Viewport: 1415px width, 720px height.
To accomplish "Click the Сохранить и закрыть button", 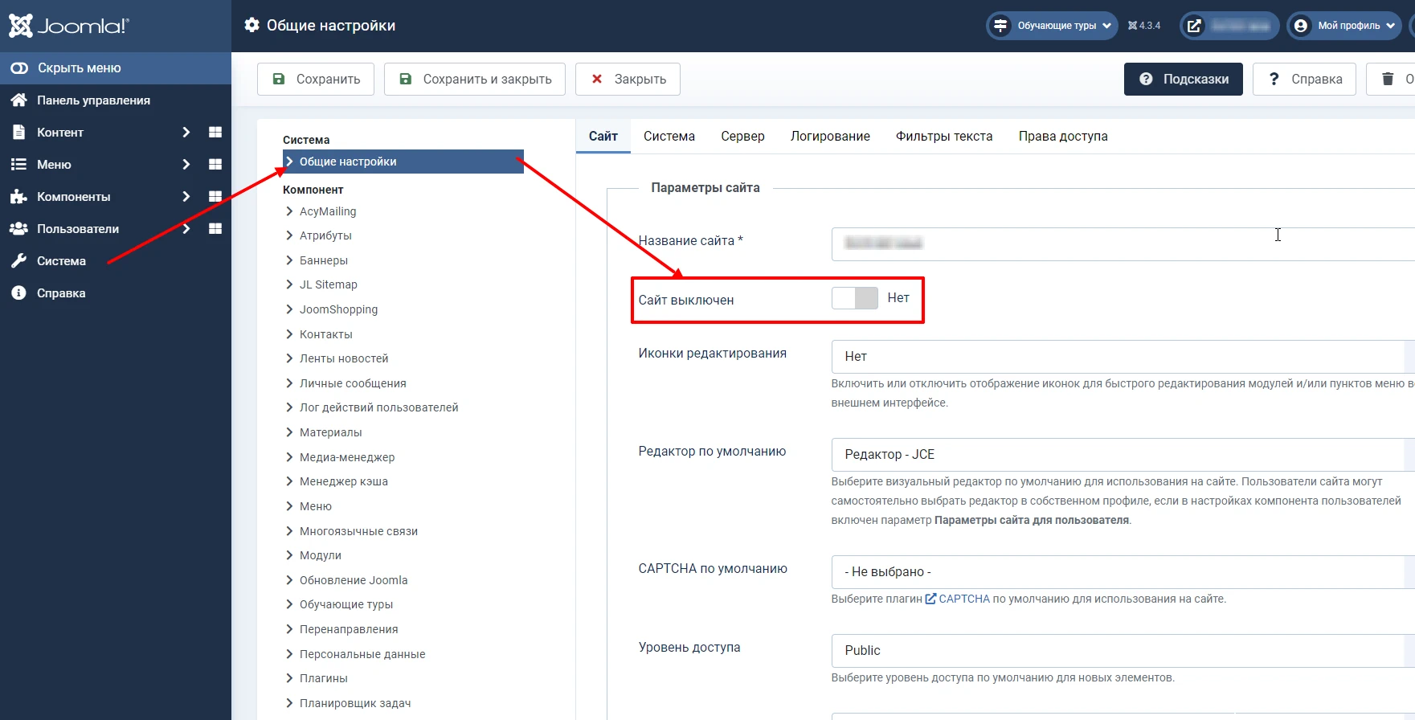I will click(x=475, y=79).
